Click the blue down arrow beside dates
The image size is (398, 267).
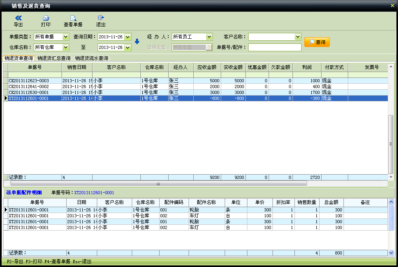click(x=137, y=41)
